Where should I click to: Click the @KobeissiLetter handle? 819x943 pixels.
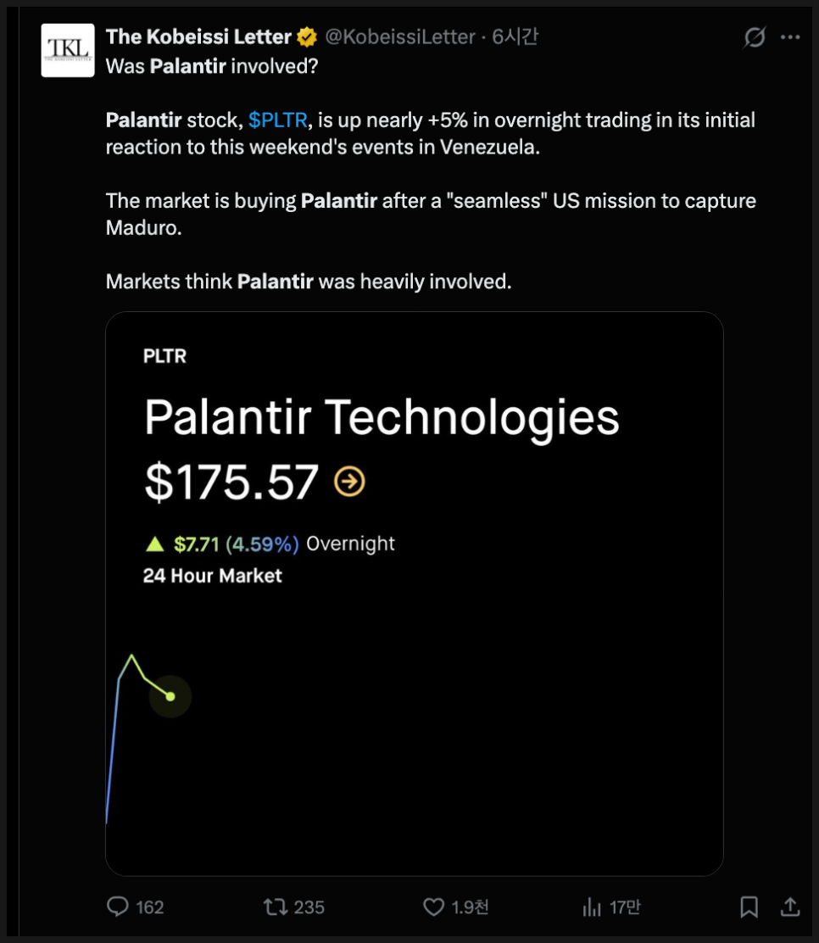400,37
